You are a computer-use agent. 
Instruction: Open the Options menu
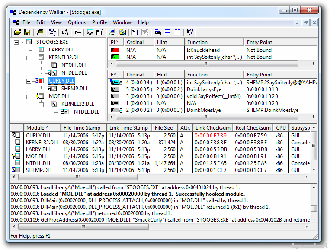[77, 22]
